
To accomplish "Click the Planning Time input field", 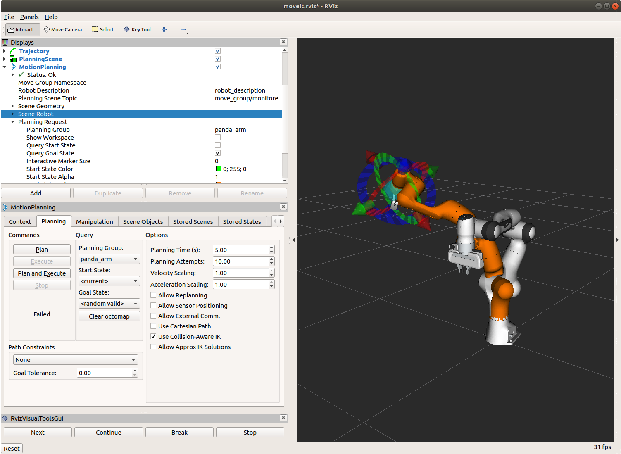I will tap(240, 250).
